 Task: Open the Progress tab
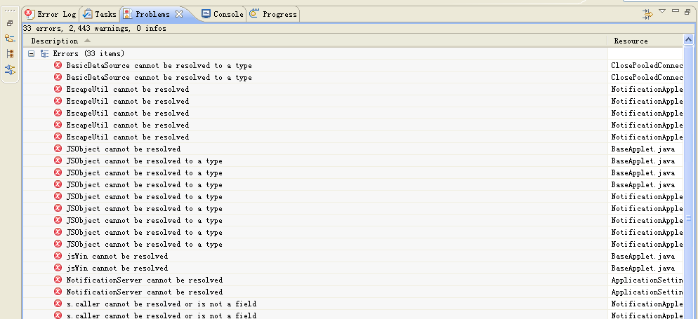point(274,14)
